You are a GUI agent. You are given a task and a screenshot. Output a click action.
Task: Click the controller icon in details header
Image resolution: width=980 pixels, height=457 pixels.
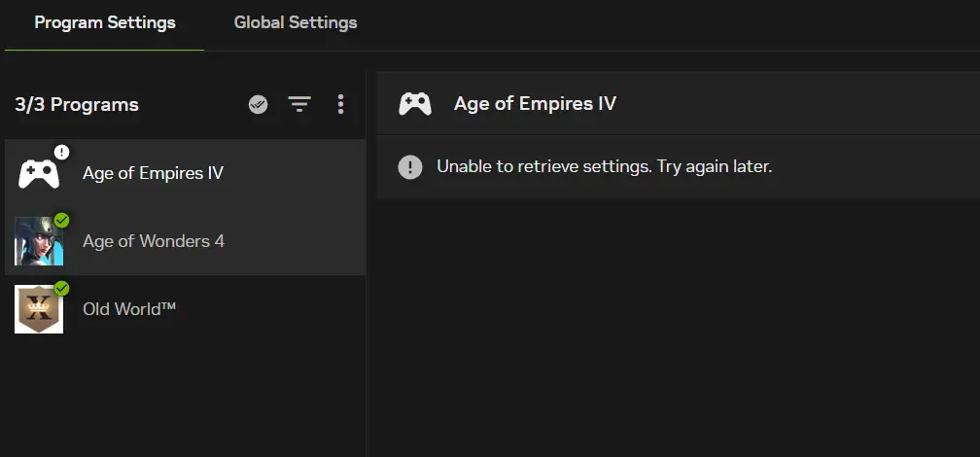[x=415, y=104]
